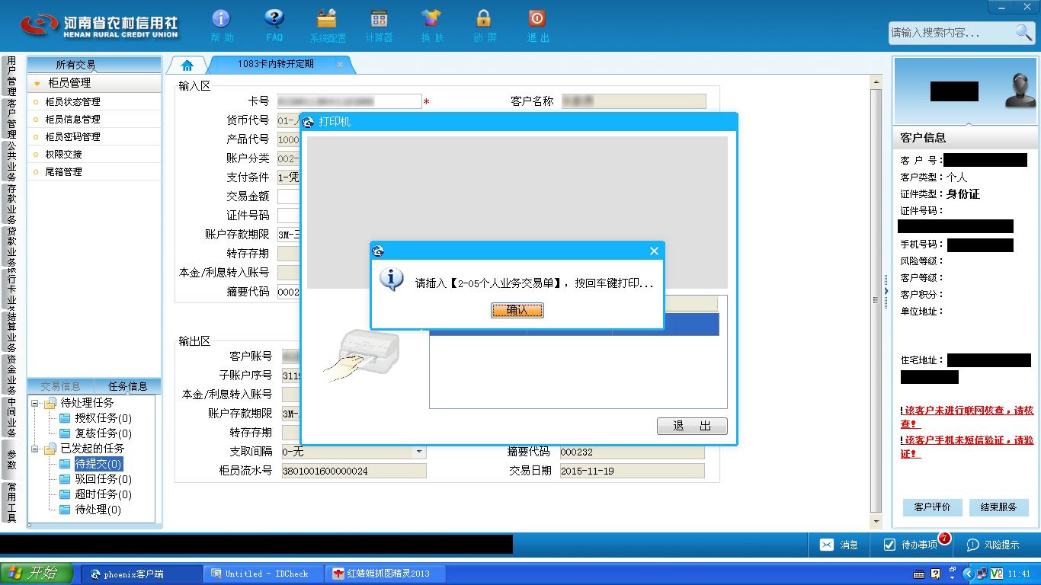The height and width of the screenshot is (585, 1041).
Task: Switch to Untitled - IDCheck in taskbar
Action: tap(264, 574)
